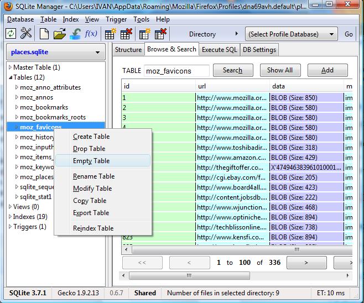
Task: Click the Create Table icon with star
Action: [x=110, y=34]
